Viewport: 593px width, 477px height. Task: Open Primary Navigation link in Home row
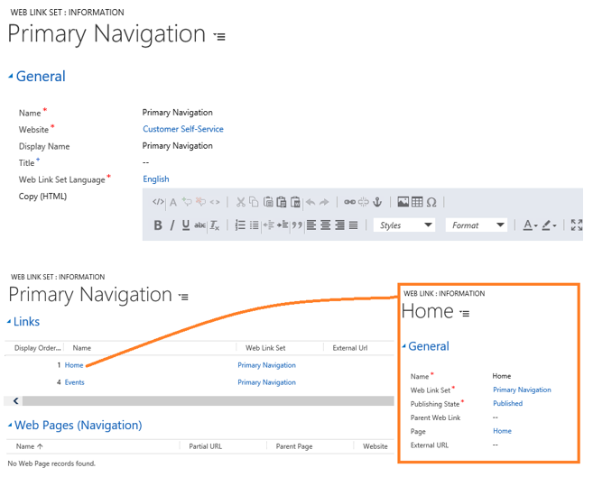(x=266, y=365)
